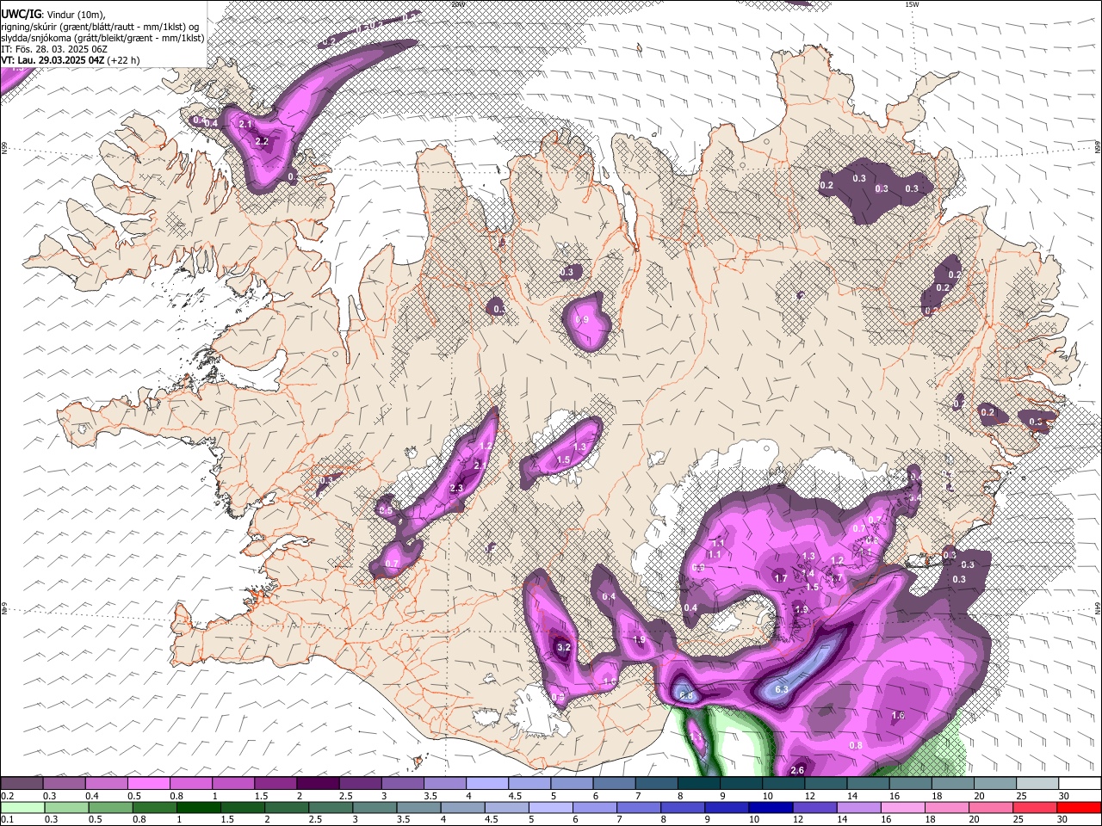Click the 'VT: Lau. 29.03.2025 04Z' valid time

click(53, 60)
